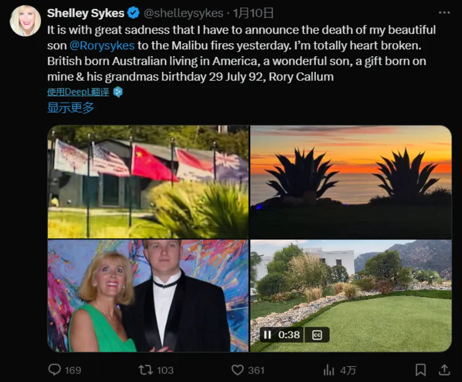The height and width of the screenshot is (382, 462).
Task: Expand the post with 显示更多
Action: point(71,108)
